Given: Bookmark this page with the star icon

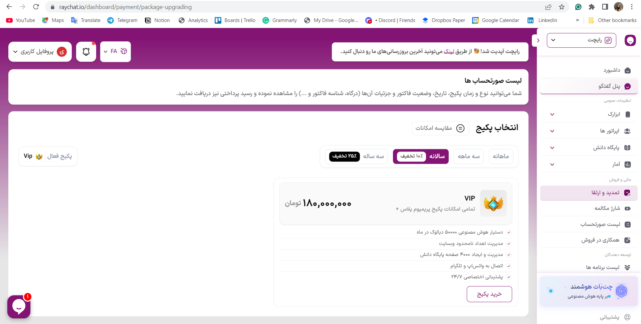Looking at the screenshot, I should coord(562,7).
